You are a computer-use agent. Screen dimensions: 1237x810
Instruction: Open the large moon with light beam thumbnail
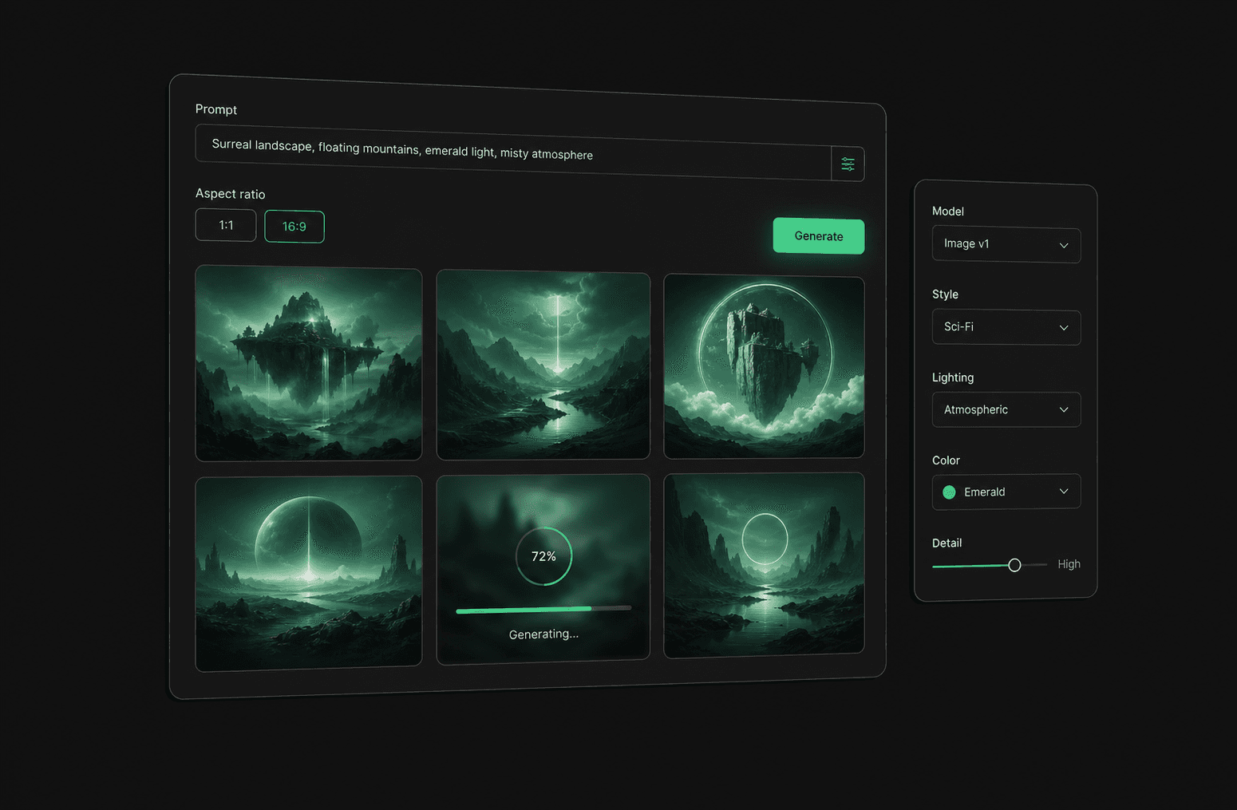(x=309, y=574)
